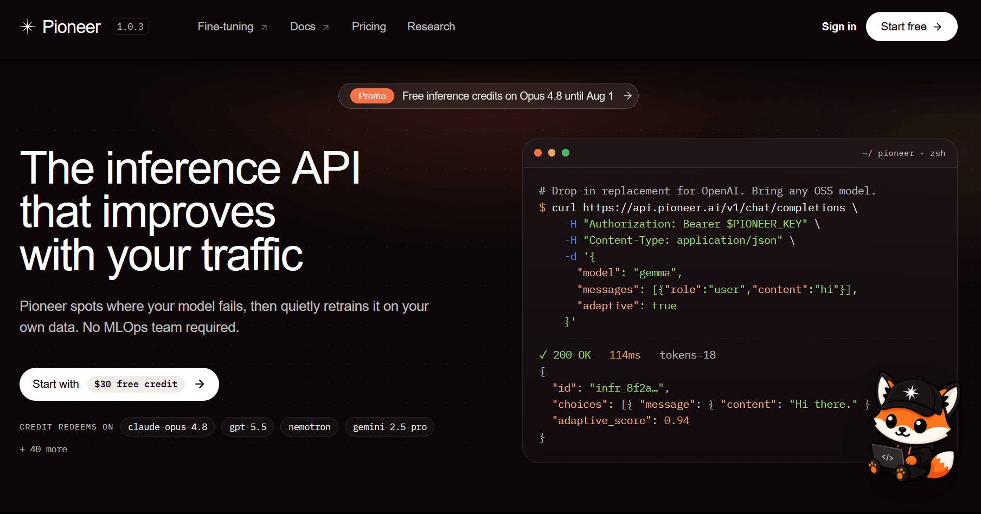Click the 1.0.3 version badge

point(130,27)
